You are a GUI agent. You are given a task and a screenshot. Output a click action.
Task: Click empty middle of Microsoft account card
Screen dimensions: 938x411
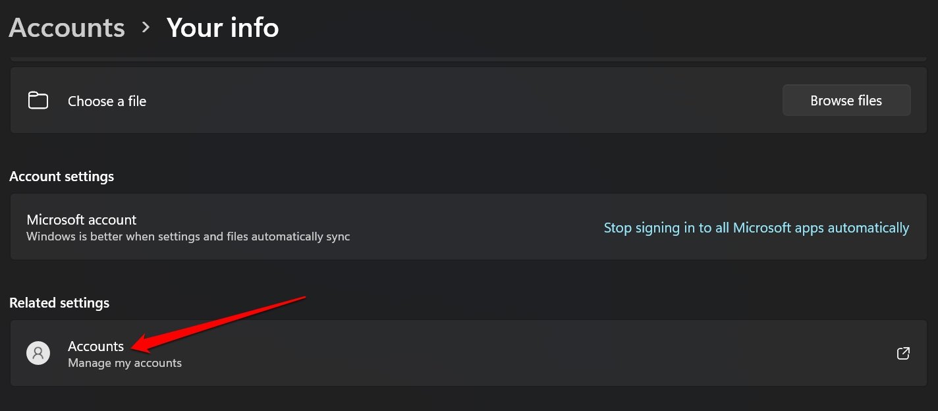tap(474, 227)
